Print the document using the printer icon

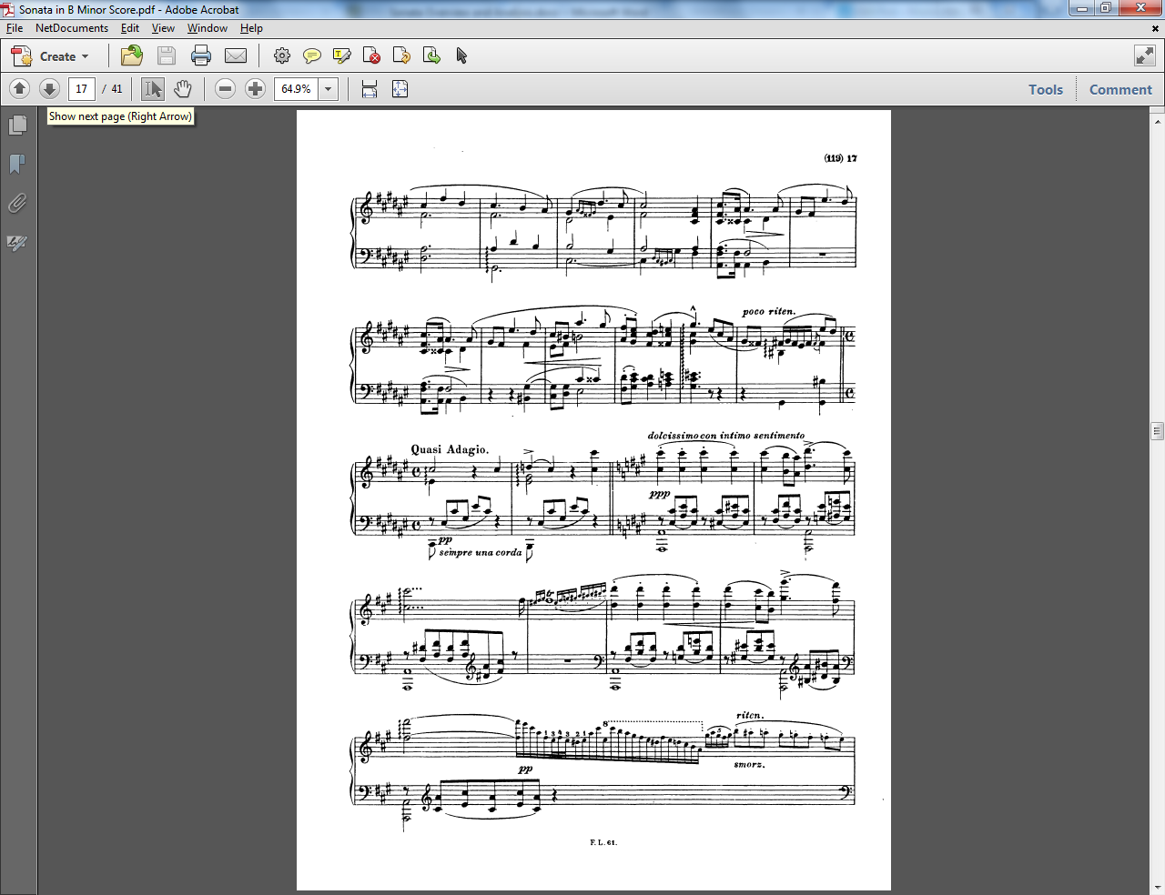pyautogui.click(x=201, y=56)
